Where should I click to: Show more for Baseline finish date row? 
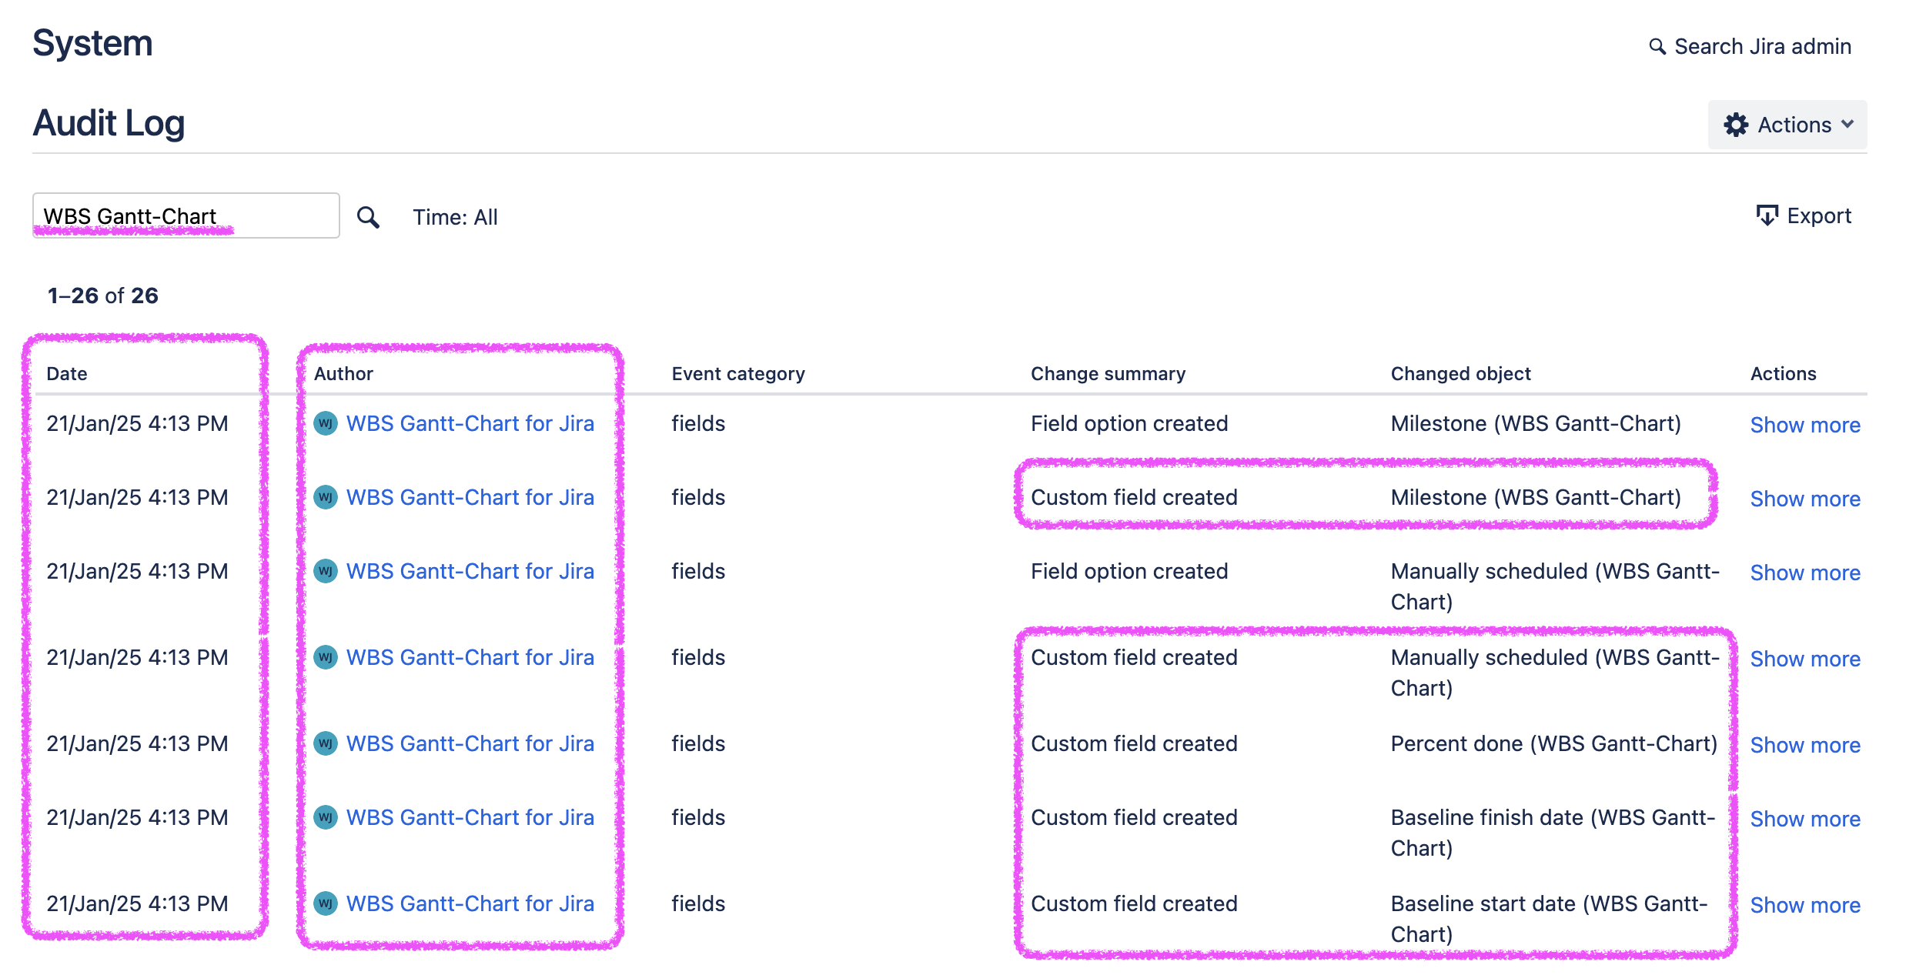[1804, 819]
